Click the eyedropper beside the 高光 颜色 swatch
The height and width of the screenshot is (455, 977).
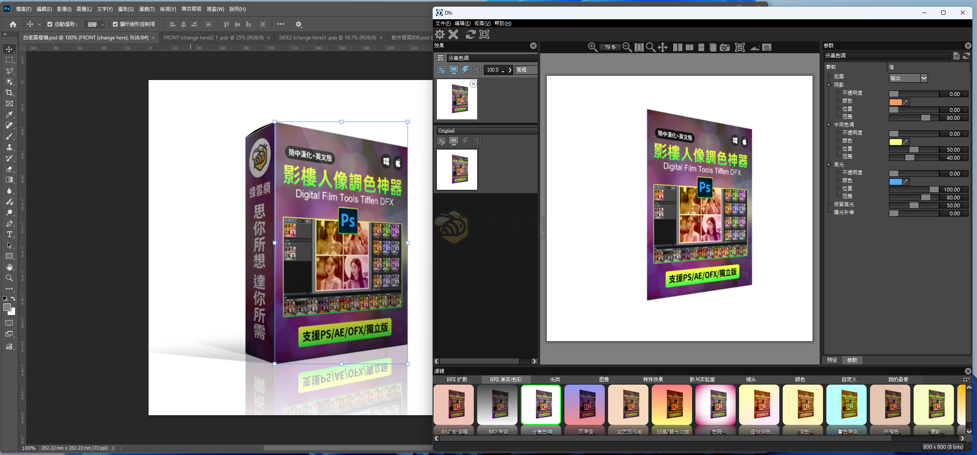[906, 181]
